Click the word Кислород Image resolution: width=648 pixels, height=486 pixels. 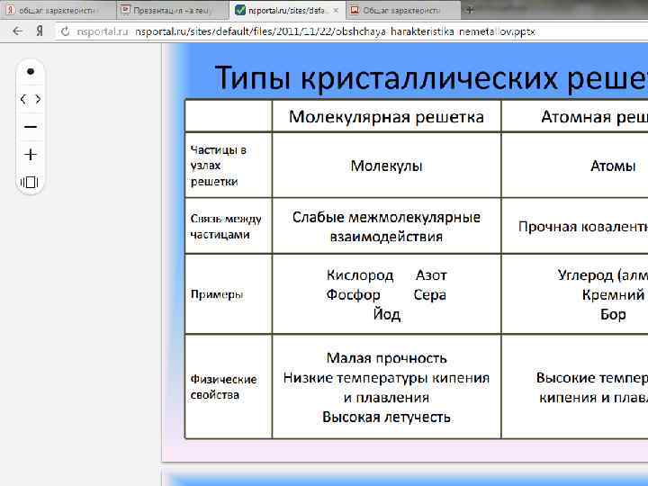click(x=360, y=274)
